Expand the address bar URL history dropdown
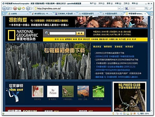 point(119,8)
